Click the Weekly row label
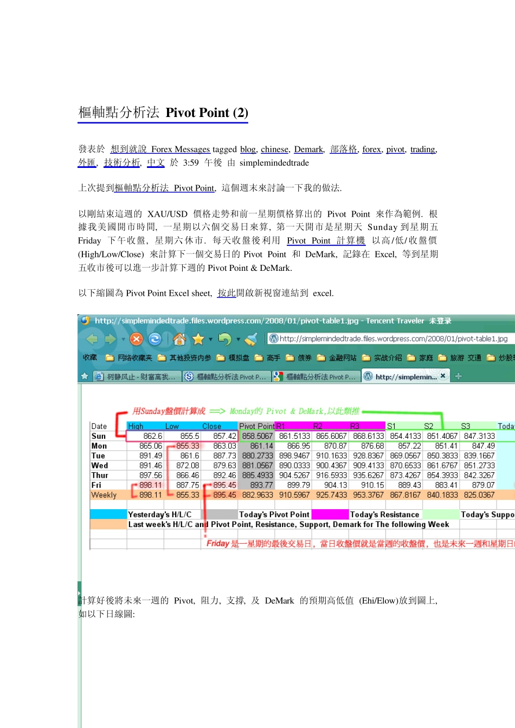The height and width of the screenshot is (728, 515). 104,495
